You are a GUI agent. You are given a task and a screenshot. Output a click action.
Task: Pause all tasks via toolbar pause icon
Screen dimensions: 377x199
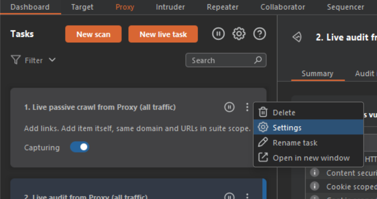[218, 34]
